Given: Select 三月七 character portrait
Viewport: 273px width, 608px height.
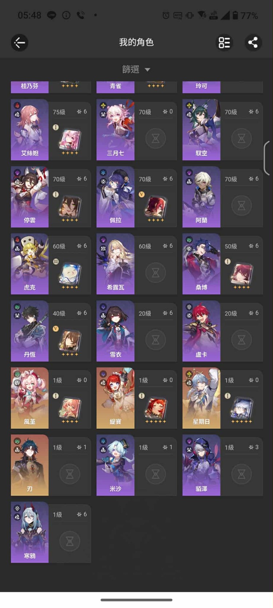Looking at the screenshot, I should pyautogui.click(x=115, y=130).
